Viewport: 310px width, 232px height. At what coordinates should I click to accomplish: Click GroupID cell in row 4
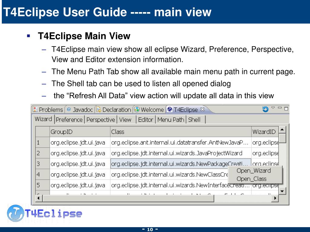tap(80, 174)
